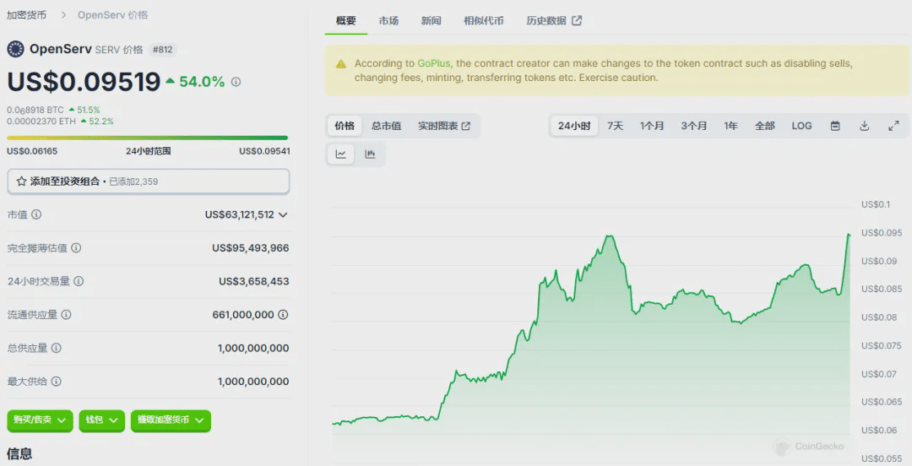Select the 市场 tab

pyautogui.click(x=388, y=21)
